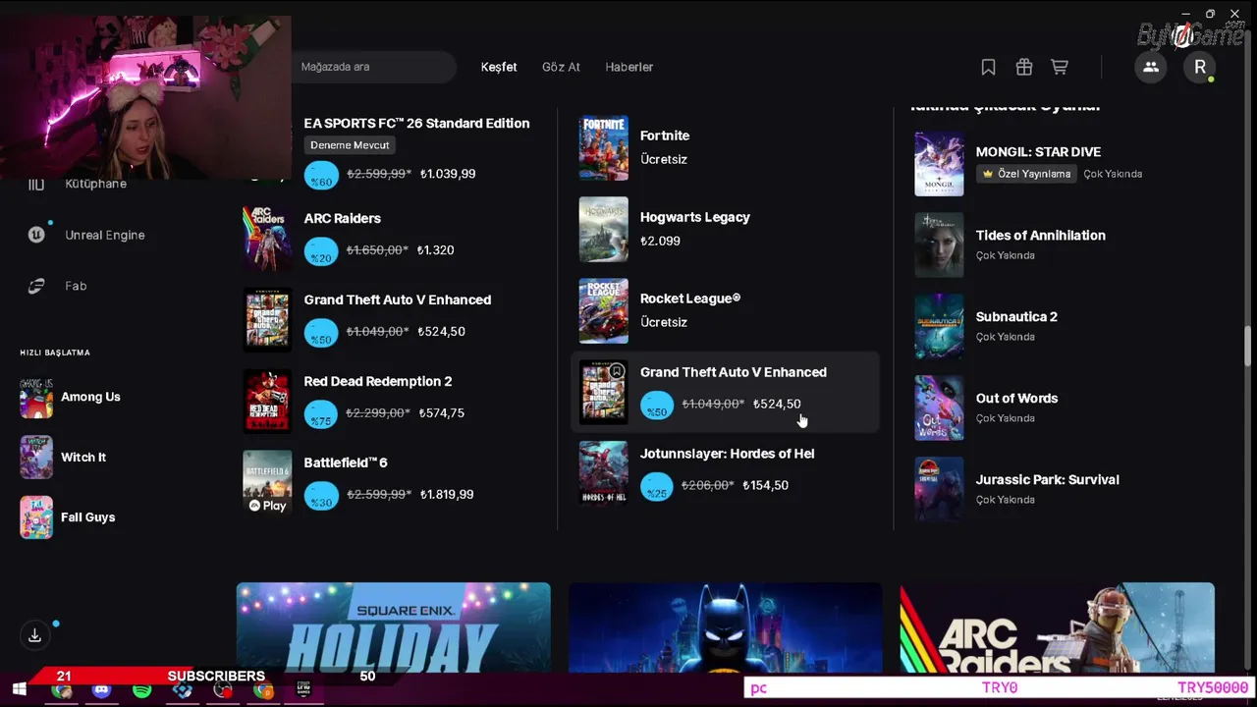Open Kütüphane in the sidebar
This screenshot has width=1257, height=707.
(95, 184)
